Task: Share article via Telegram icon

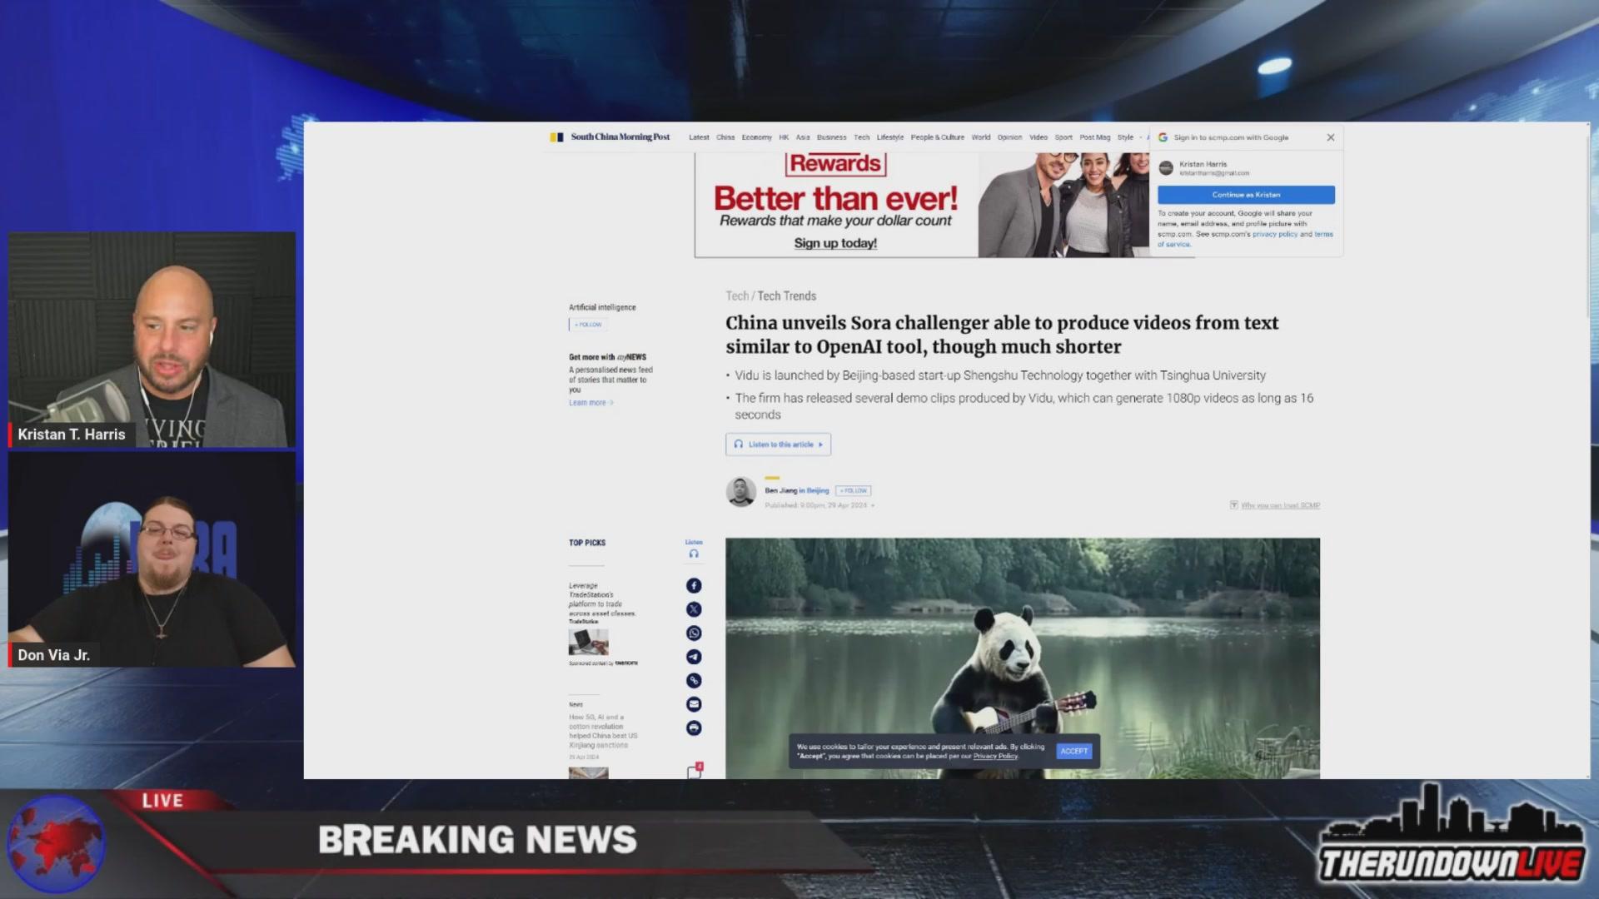Action: pyautogui.click(x=694, y=657)
